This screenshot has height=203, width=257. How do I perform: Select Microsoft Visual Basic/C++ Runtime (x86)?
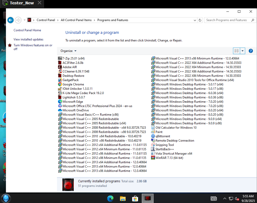[x=88, y=115]
